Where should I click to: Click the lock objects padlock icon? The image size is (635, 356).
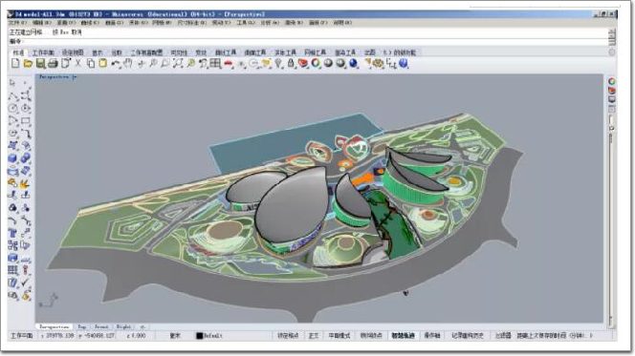pos(291,63)
